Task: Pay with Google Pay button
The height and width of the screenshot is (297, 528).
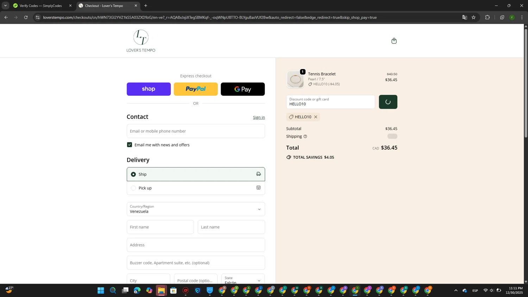Action: pos(243,89)
